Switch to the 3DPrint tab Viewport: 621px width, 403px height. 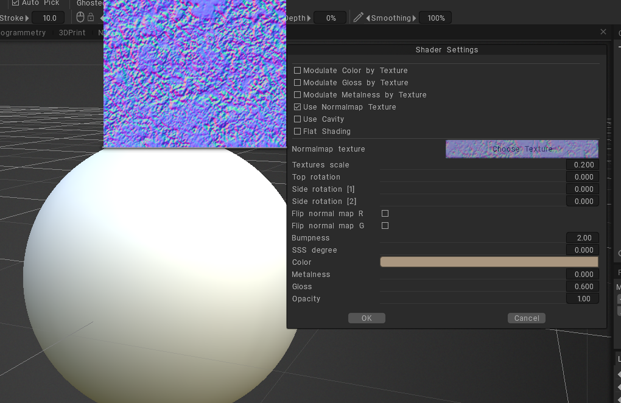click(x=72, y=33)
